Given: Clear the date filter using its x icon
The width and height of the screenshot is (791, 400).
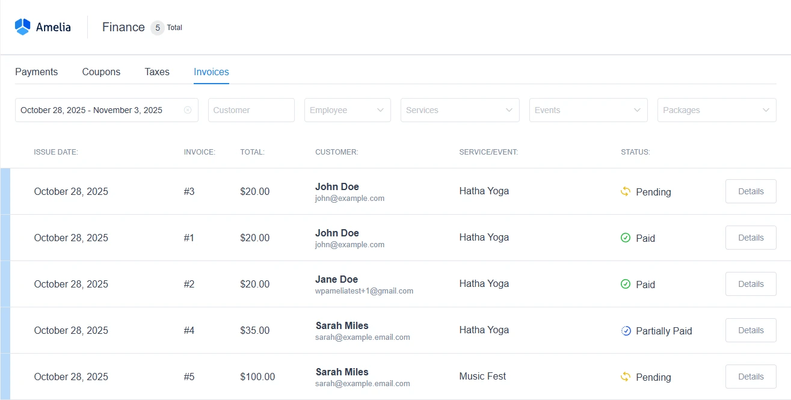Looking at the screenshot, I should pyautogui.click(x=188, y=110).
